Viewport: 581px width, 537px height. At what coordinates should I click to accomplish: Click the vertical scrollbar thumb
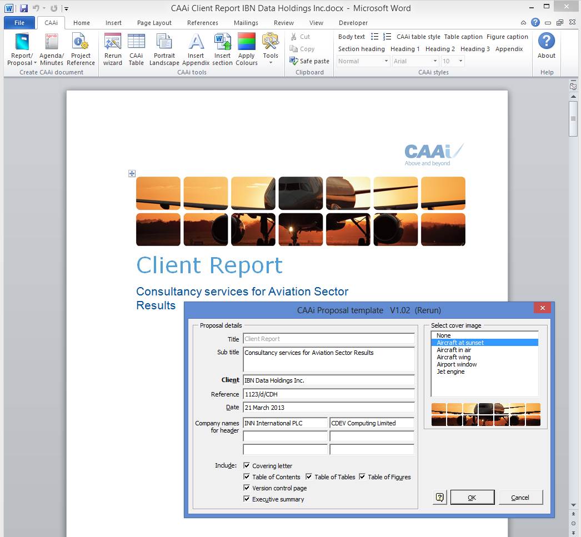click(573, 118)
